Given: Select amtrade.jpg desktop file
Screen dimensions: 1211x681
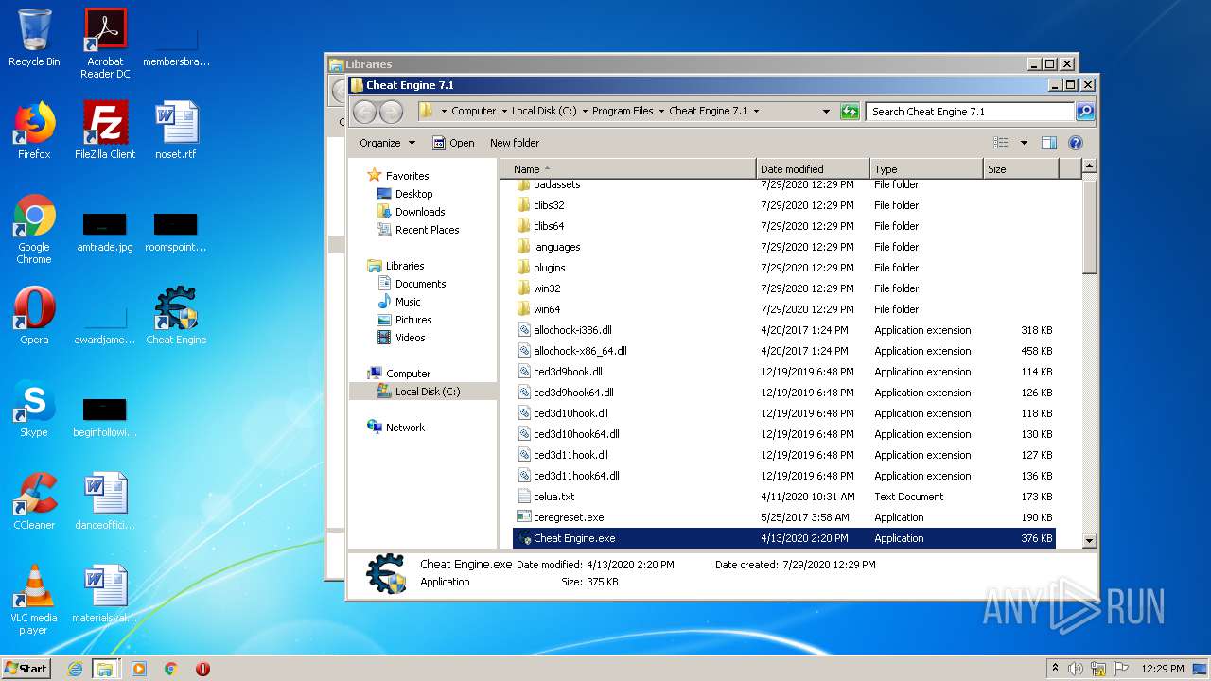Looking at the screenshot, I should tap(105, 232).
